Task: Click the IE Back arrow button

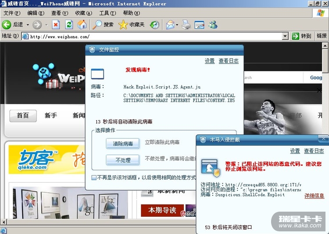Action: pyautogui.click(x=6, y=25)
